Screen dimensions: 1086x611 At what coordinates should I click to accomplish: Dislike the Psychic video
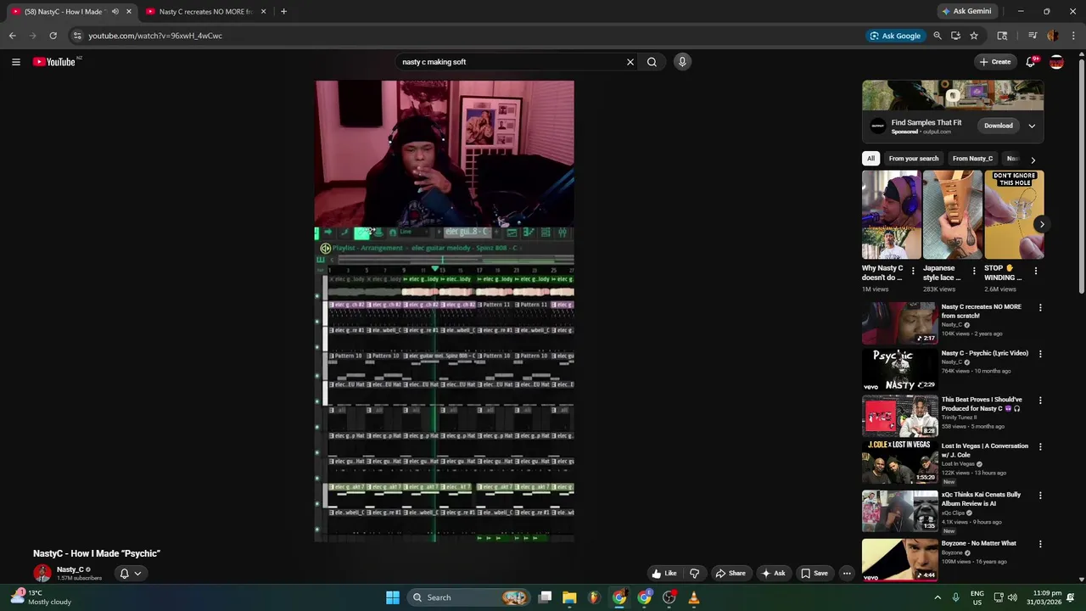pos(695,573)
